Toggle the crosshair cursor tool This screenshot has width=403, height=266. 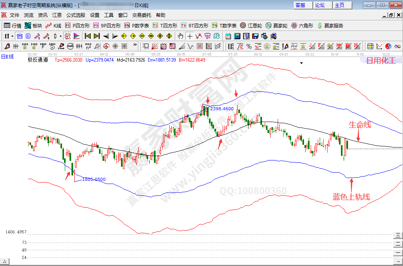coord(190,36)
